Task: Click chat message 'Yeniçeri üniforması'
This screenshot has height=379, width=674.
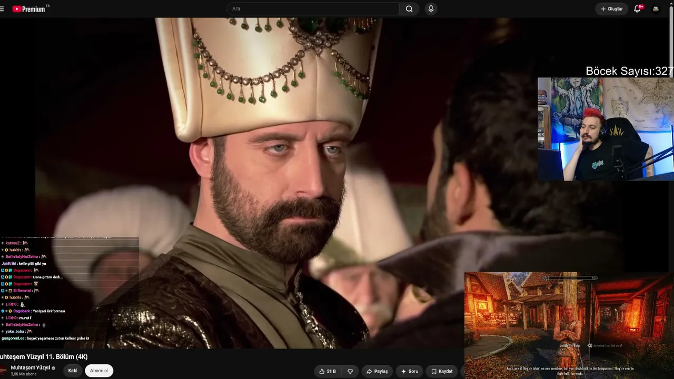Action: pos(49,311)
